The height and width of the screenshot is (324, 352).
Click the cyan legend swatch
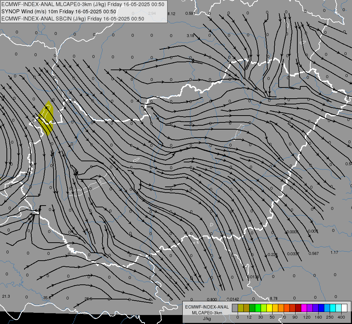(333, 308)
